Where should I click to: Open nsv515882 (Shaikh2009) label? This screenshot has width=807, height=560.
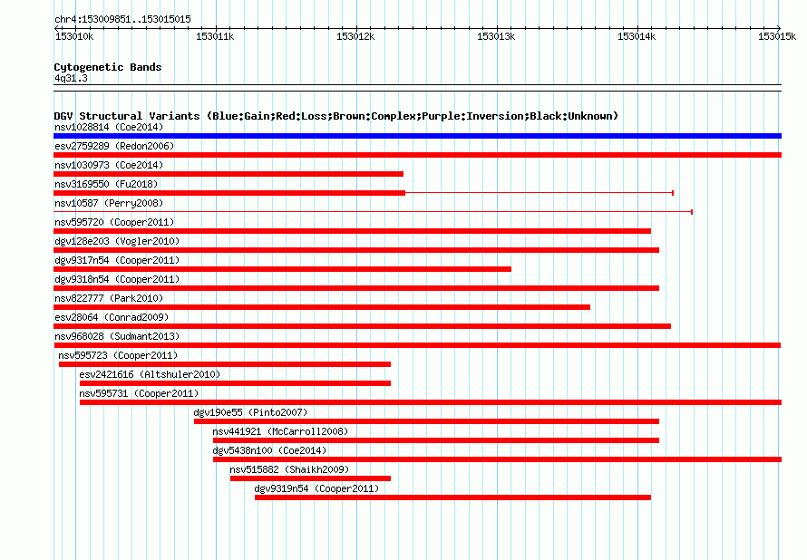coord(289,469)
